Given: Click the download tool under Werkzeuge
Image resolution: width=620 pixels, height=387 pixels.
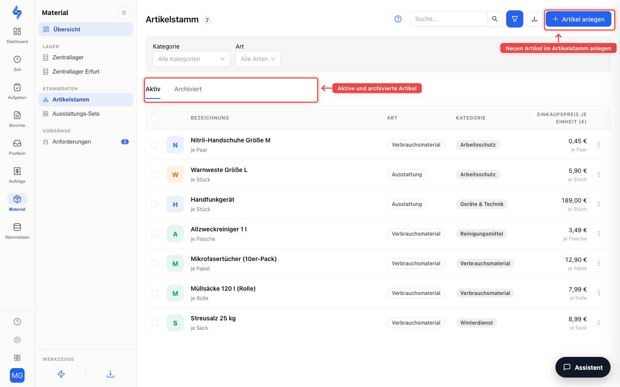Looking at the screenshot, I should [x=110, y=374].
